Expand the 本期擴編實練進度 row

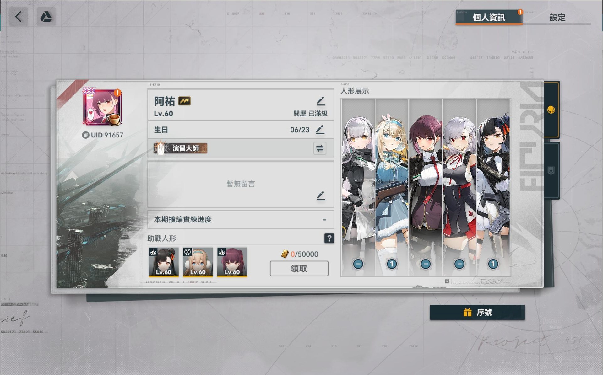pyautogui.click(x=241, y=219)
